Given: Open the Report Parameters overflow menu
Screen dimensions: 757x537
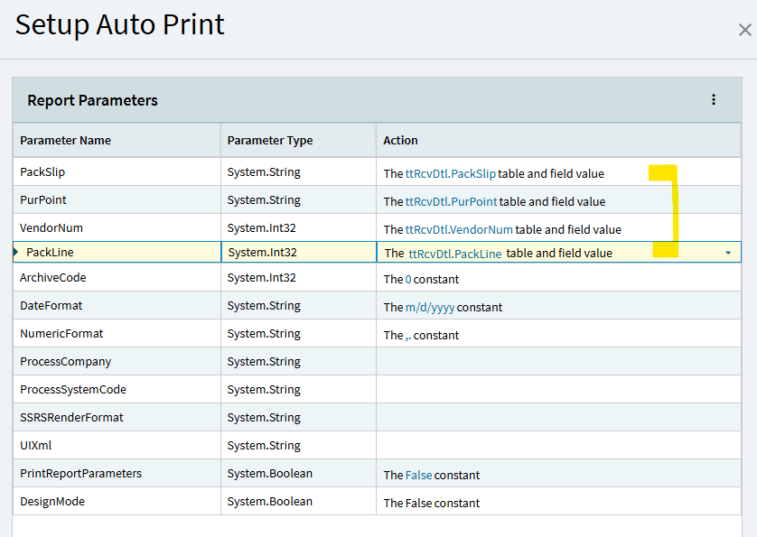Looking at the screenshot, I should pyautogui.click(x=714, y=100).
